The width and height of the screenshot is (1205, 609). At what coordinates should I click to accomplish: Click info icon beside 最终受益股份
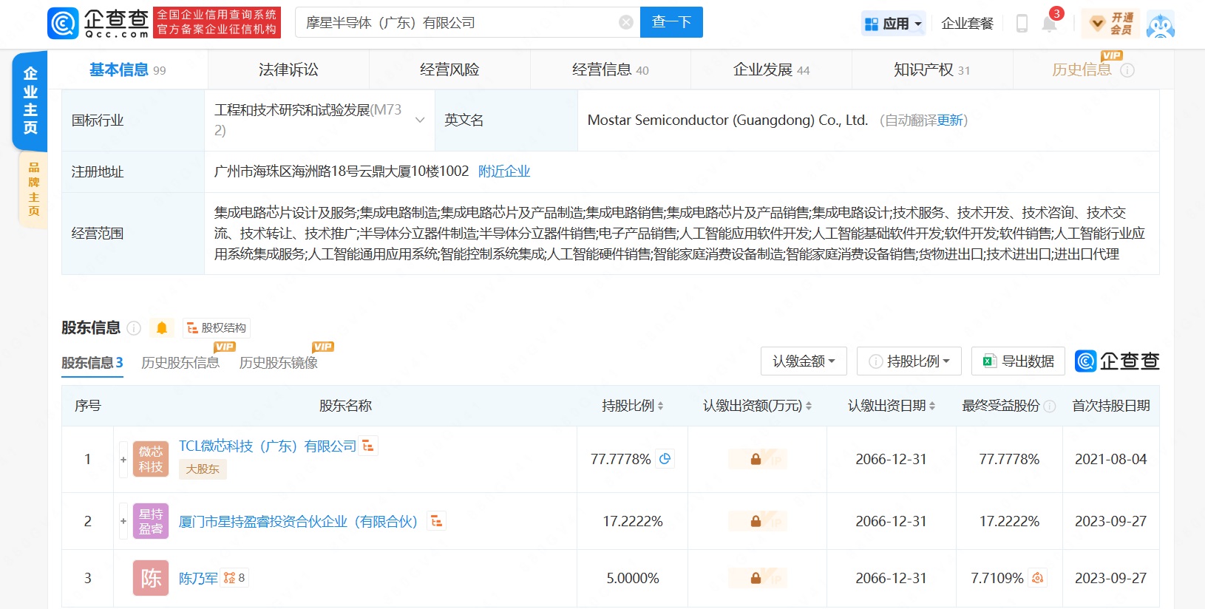1050,406
